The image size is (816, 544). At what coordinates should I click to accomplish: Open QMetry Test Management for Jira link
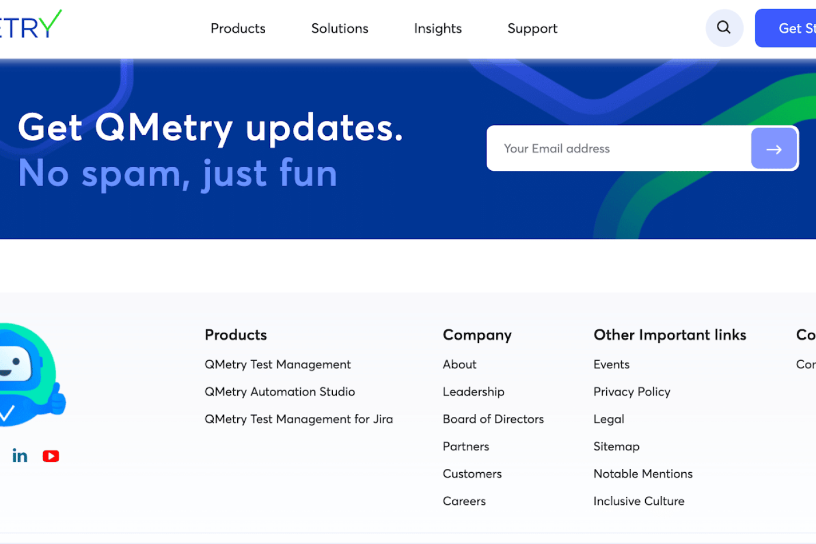point(298,419)
